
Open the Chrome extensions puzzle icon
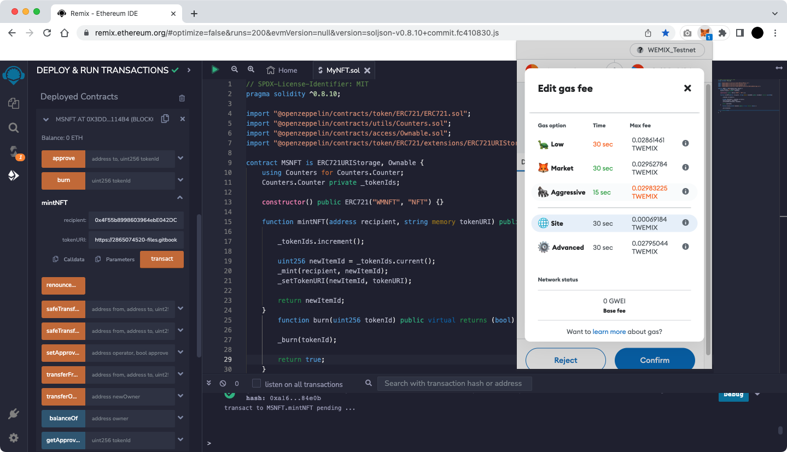722,33
